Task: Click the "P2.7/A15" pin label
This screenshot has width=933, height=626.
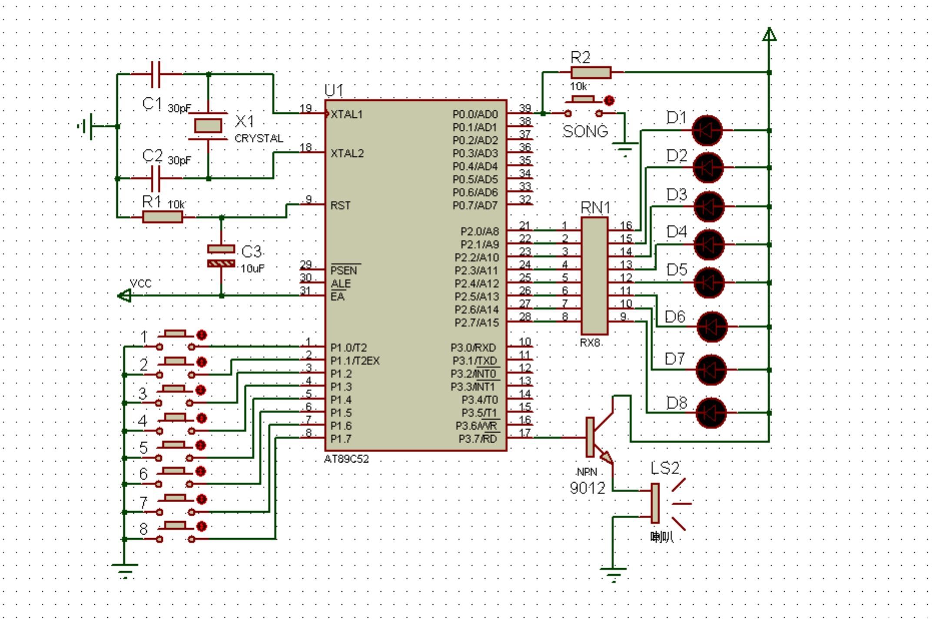Action: (477, 323)
